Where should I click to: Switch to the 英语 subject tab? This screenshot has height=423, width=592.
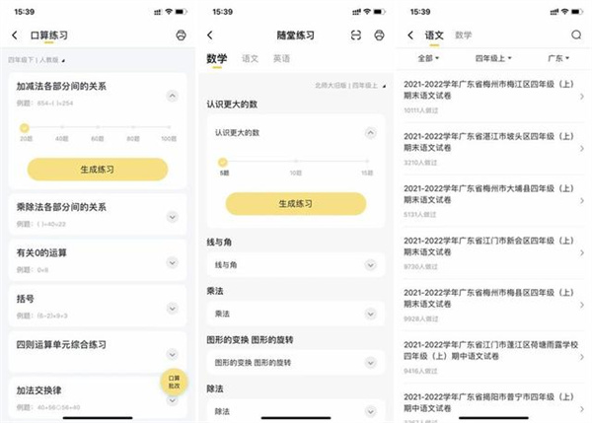[x=281, y=58]
